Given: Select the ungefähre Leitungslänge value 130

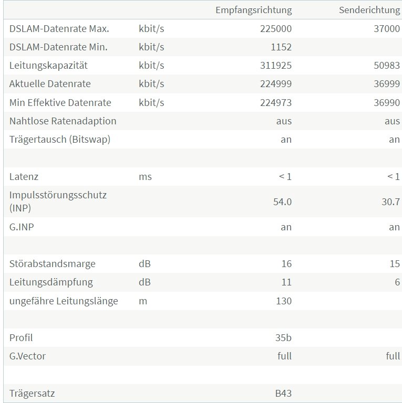Looking at the screenshot, I should 284,301.
